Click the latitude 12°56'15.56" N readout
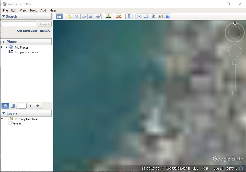The image size is (246, 172). coord(153,169)
